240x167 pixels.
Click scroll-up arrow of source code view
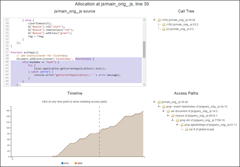tap(144, 19)
